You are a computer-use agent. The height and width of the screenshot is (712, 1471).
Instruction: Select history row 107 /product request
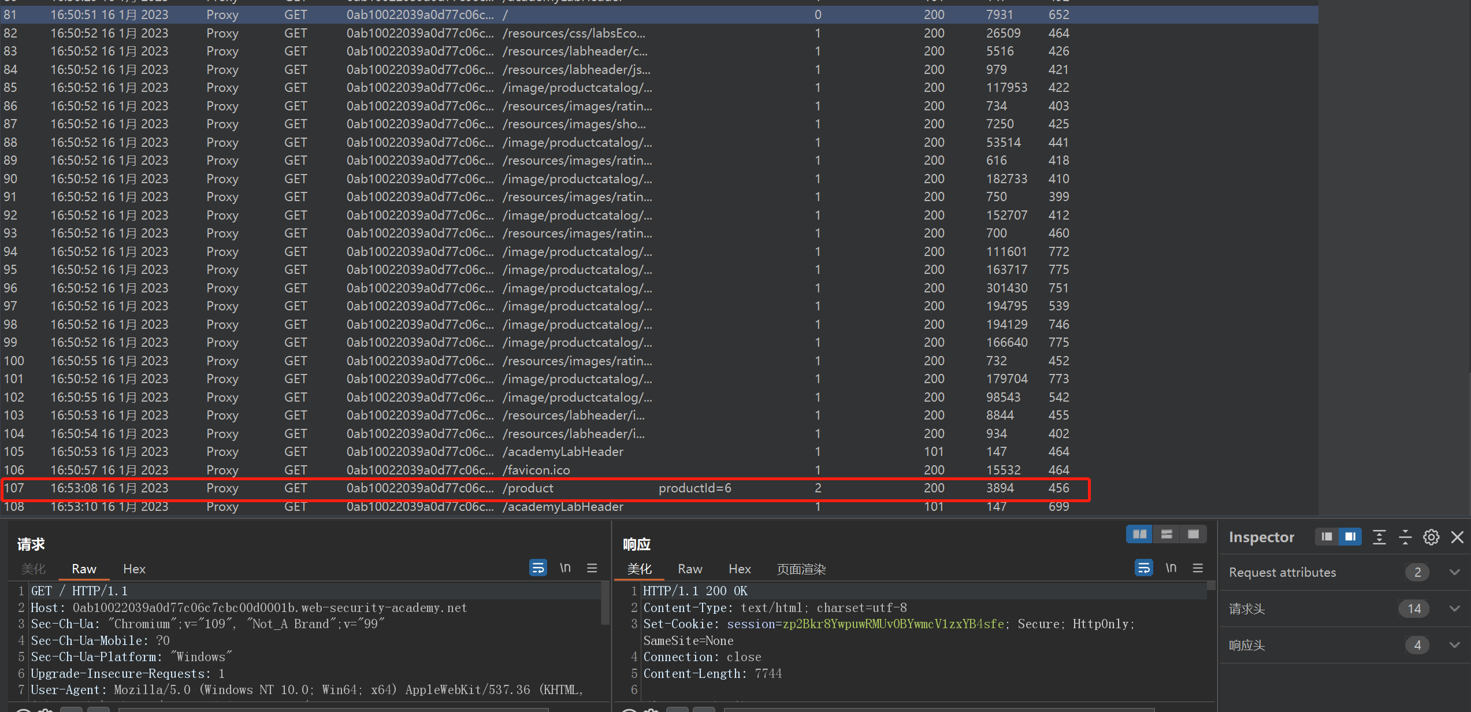tap(528, 488)
